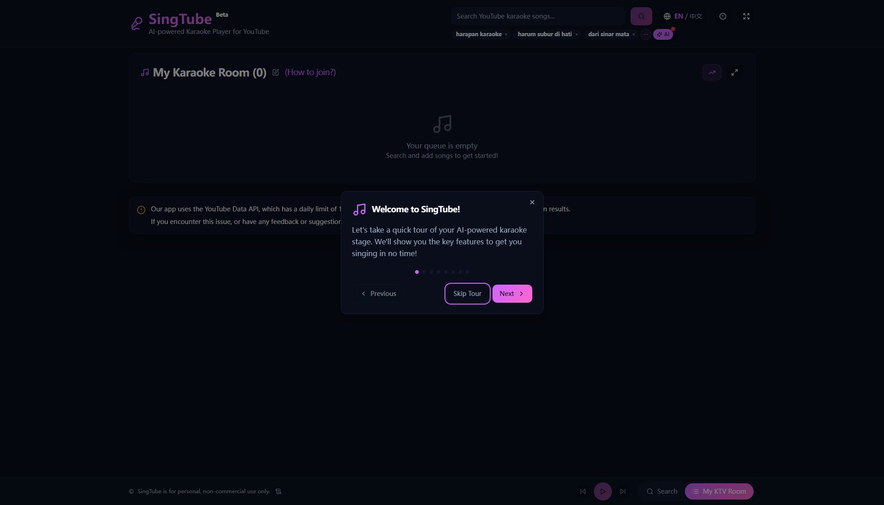Remove the 'harapan karaoke' search tag
Image resolution: width=884 pixels, height=505 pixels.
[x=506, y=34]
